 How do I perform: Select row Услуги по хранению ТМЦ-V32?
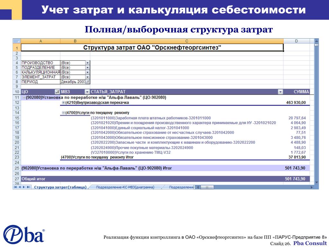130,152
